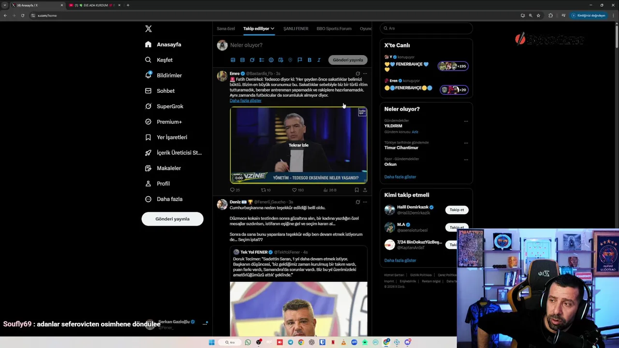Open SuperGrok from the sidebar
619x348 pixels.
[164, 106]
